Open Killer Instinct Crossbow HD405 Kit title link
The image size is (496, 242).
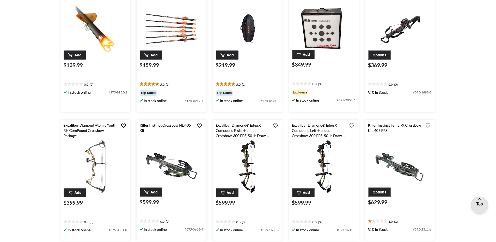click(x=165, y=128)
